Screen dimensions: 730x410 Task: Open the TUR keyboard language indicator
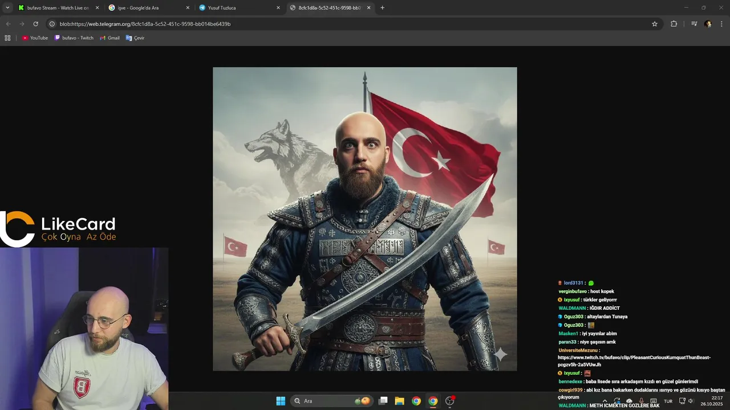tap(668, 401)
